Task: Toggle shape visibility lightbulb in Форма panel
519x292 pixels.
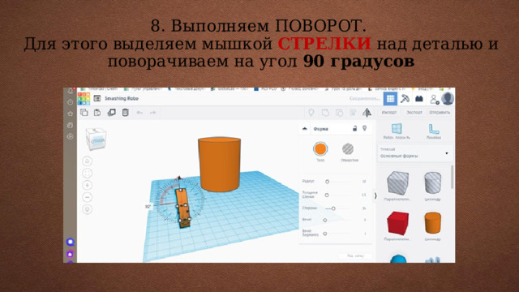Action: (364, 128)
